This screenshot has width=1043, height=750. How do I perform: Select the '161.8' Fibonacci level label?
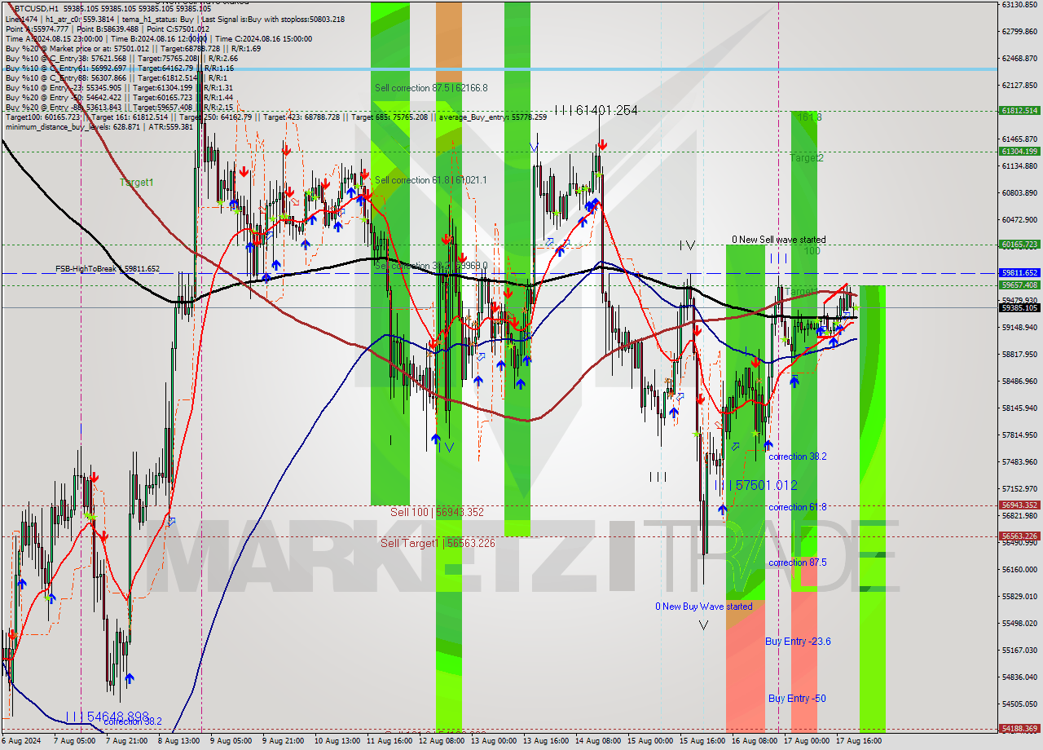[808, 117]
